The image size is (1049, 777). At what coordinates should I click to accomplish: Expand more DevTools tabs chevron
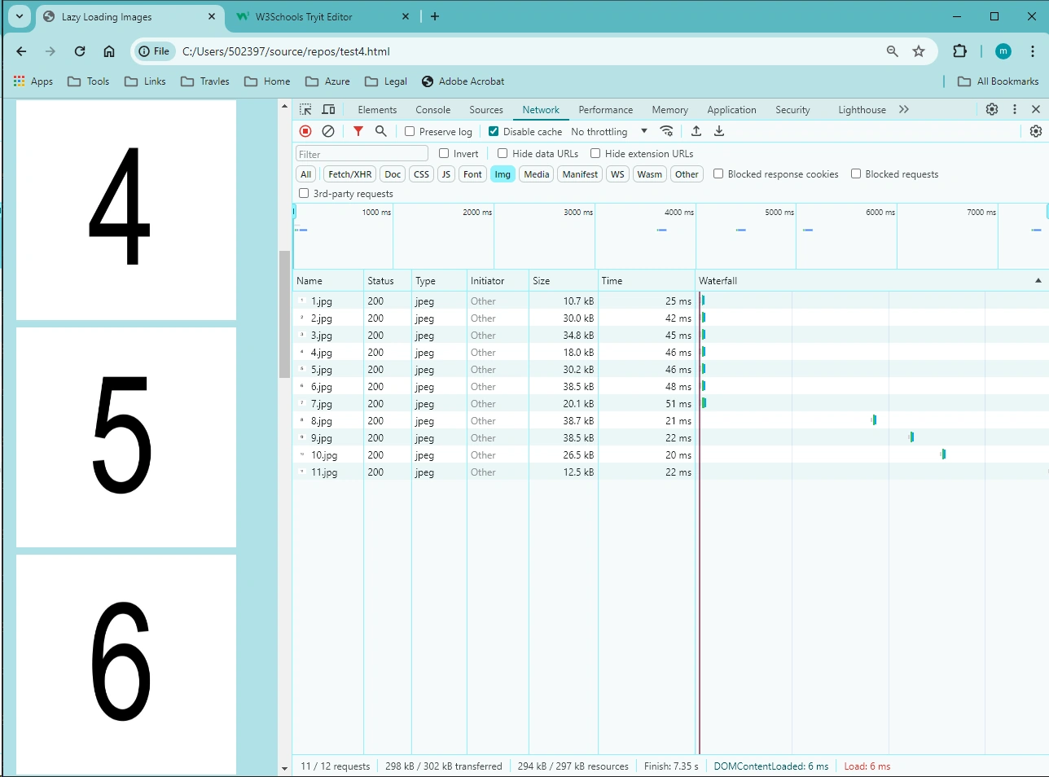tap(904, 109)
